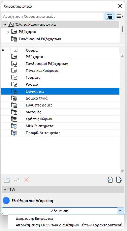The width and height of the screenshot is (127, 231).
Task: Click the Επιφάνειες folder icon
Action: pyautogui.click(x=14, y=91)
